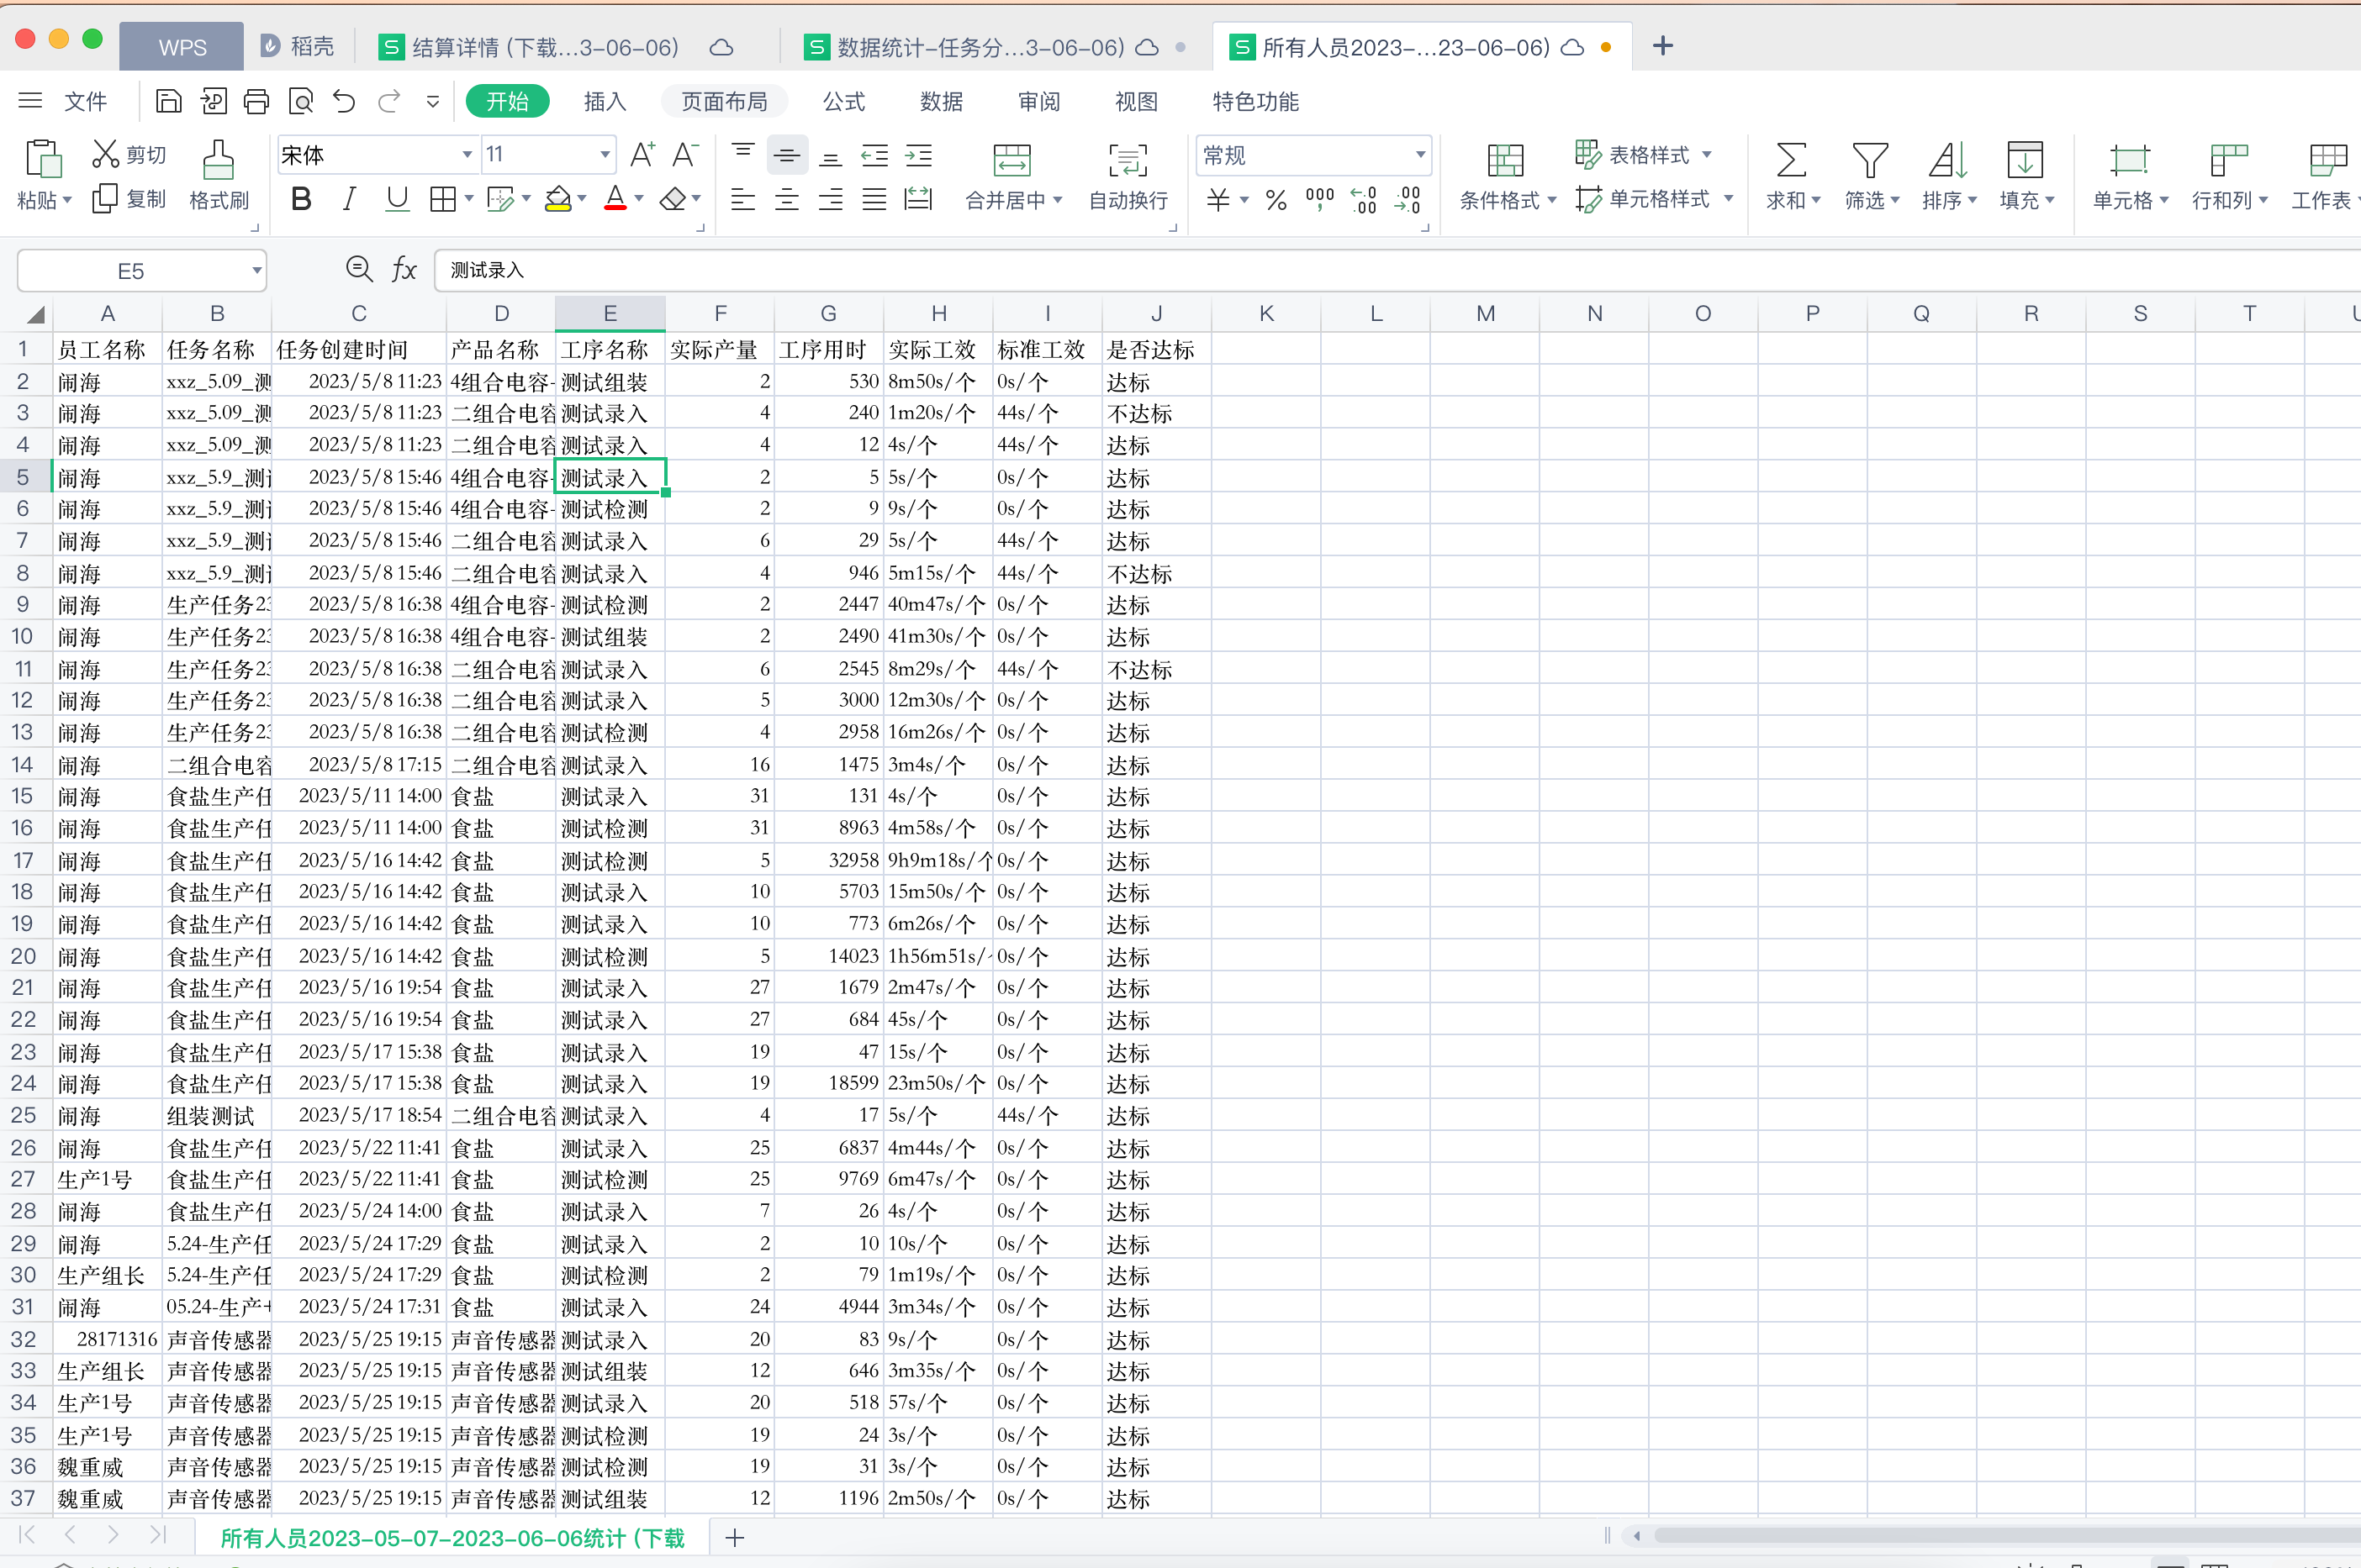Click the Sort A-Z icon

click(x=1948, y=159)
